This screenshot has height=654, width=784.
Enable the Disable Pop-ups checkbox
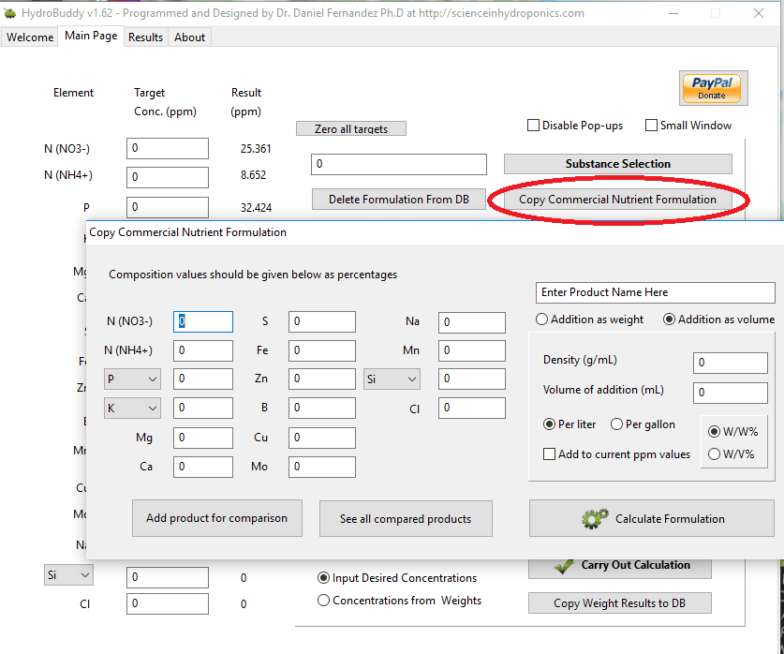pyautogui.click(x=534, y=125)
